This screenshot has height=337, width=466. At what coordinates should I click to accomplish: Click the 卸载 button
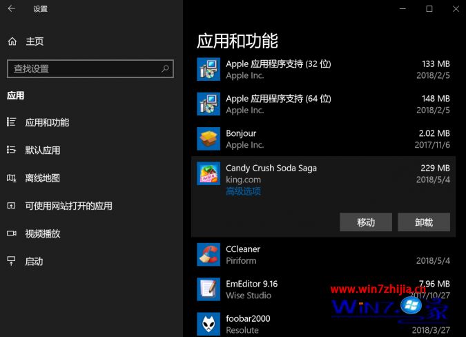click(x=424, y=222)
